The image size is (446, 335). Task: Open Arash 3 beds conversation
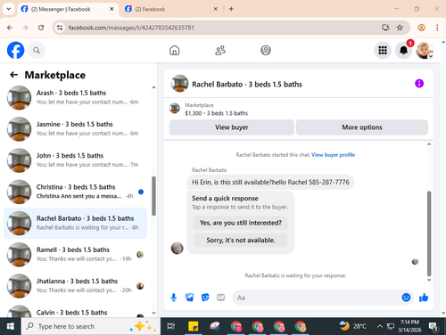(x=75, y=98)
